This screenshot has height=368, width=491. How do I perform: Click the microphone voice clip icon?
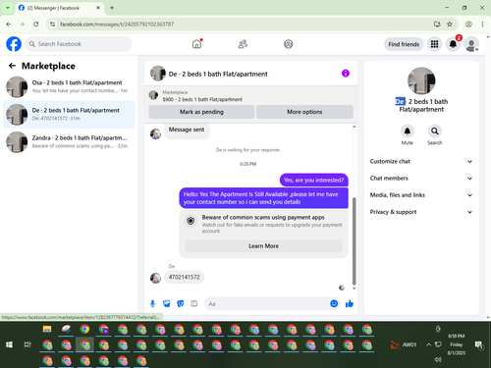click(x=152, y=304)
